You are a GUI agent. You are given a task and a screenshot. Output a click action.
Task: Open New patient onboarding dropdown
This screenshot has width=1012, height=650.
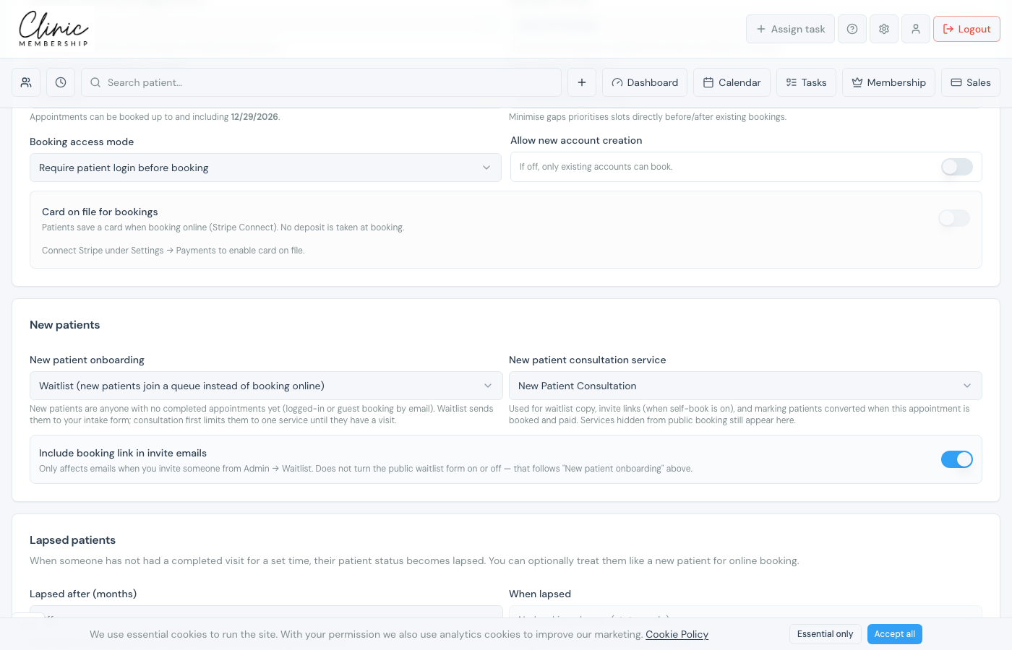pyautogui.click(x=266, y=386)
